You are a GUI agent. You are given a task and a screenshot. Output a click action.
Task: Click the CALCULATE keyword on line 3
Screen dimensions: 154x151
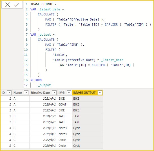tap(46, 14)
